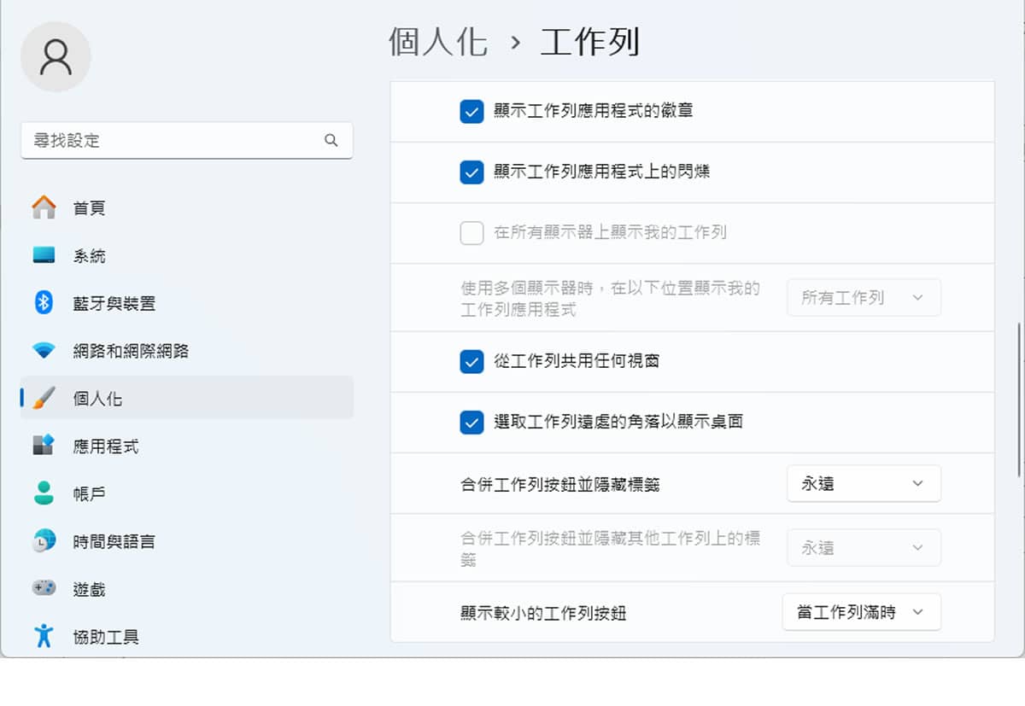Disable 從工作列共用任何視窗 checkbox
This screenshot has height=706, width=1025.
pyautogui.click(x=471, y=362)
